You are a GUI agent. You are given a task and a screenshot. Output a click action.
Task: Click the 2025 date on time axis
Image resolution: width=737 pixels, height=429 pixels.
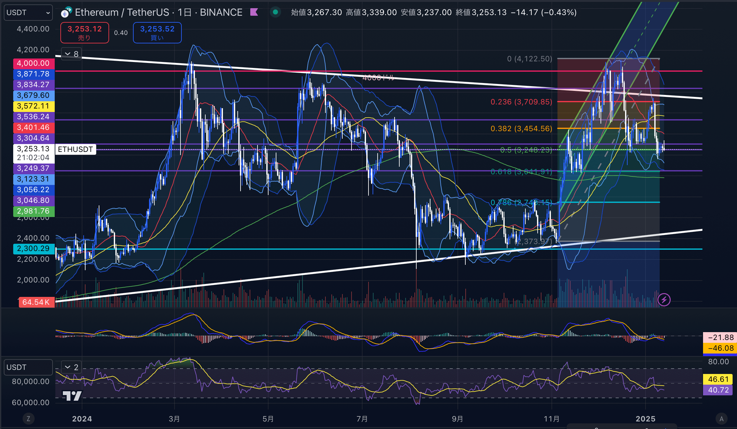646,419
